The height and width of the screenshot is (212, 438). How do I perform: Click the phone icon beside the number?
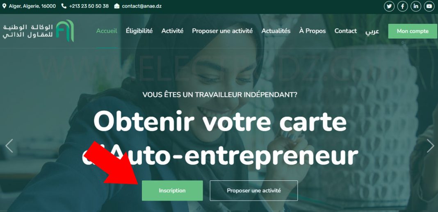click(64, 6)
